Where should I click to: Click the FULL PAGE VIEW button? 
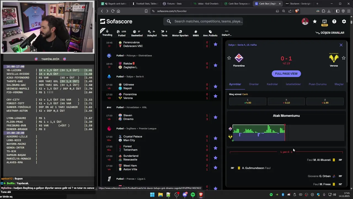[x=286, y=74]
